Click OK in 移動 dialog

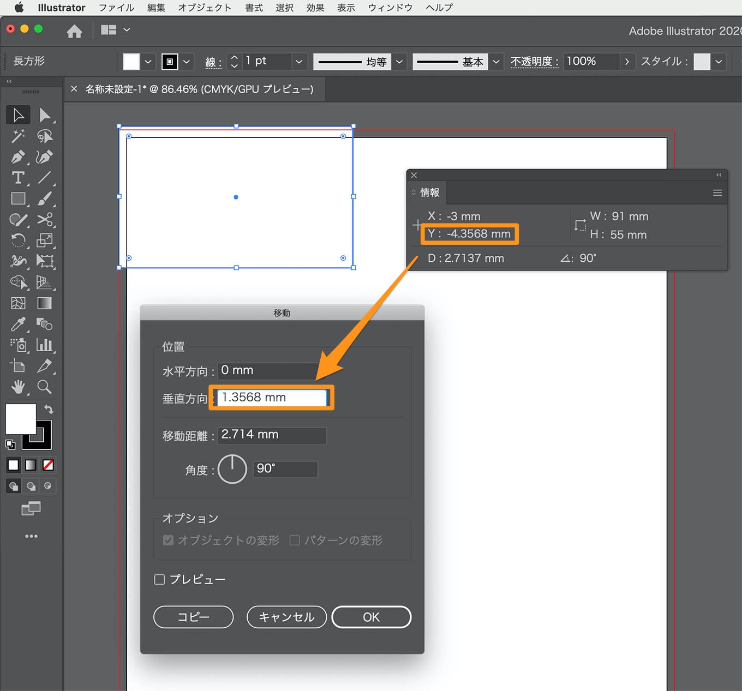coord(371,617)
